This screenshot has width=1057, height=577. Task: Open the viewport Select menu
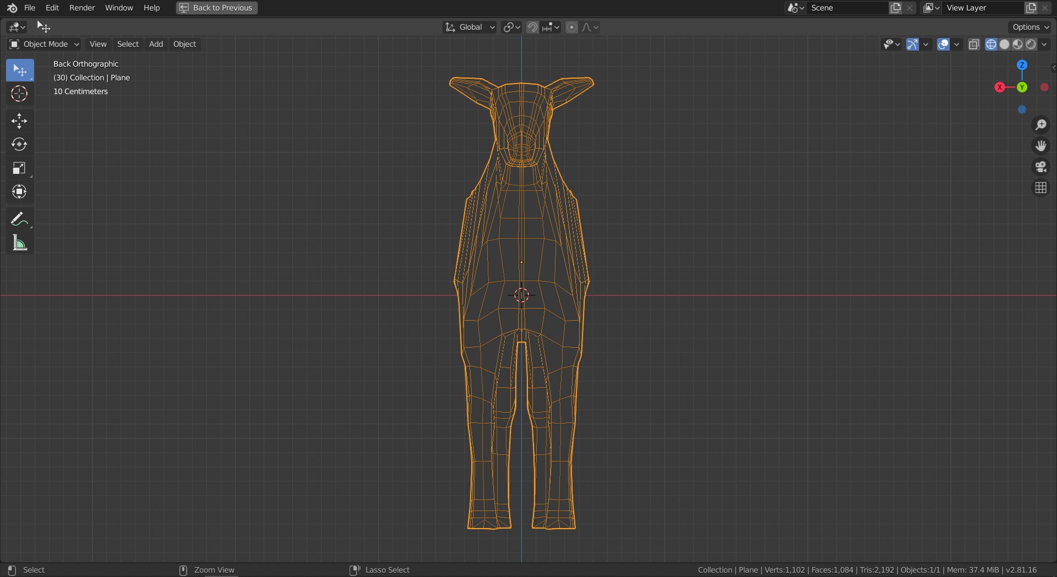128,44
